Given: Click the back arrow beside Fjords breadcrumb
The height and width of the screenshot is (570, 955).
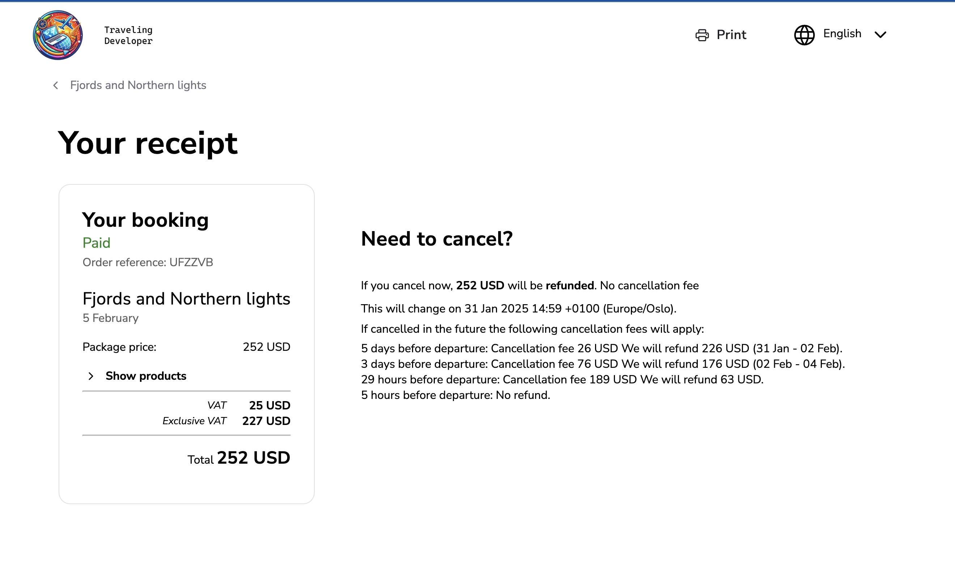Looking at the screenshot, I should (56, 85).
